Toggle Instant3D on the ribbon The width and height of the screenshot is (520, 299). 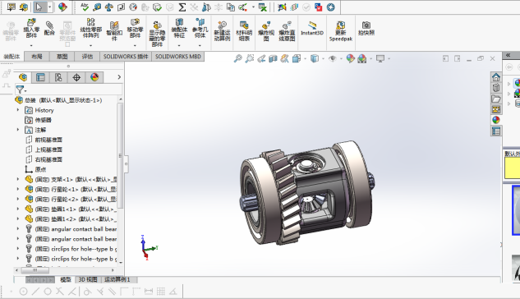pos(312,28)
